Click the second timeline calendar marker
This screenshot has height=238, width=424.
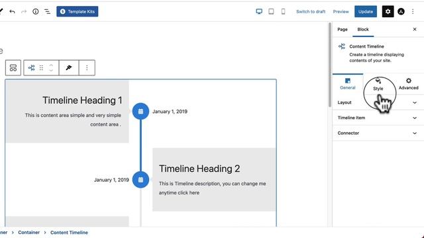point(140,180)
